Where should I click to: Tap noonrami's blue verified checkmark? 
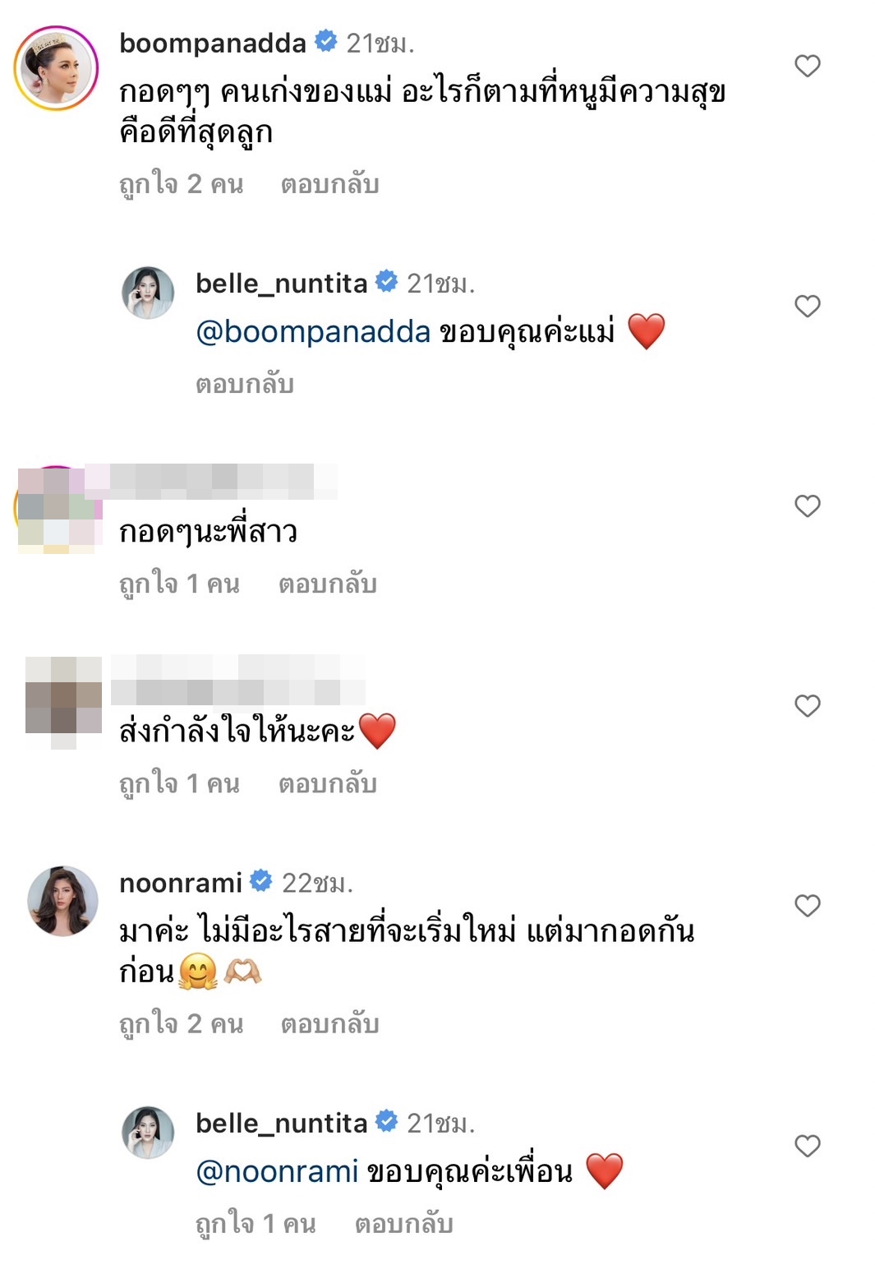click(x=261, y=879)
